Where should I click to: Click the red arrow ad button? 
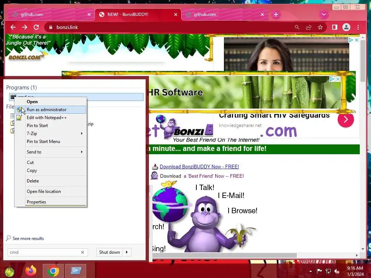tap(346, 119)
